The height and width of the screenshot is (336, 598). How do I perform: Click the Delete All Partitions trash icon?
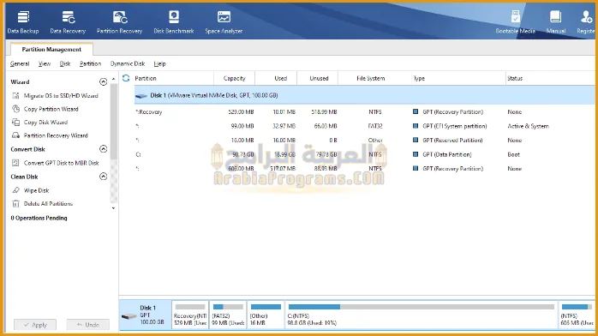[15, 204]
